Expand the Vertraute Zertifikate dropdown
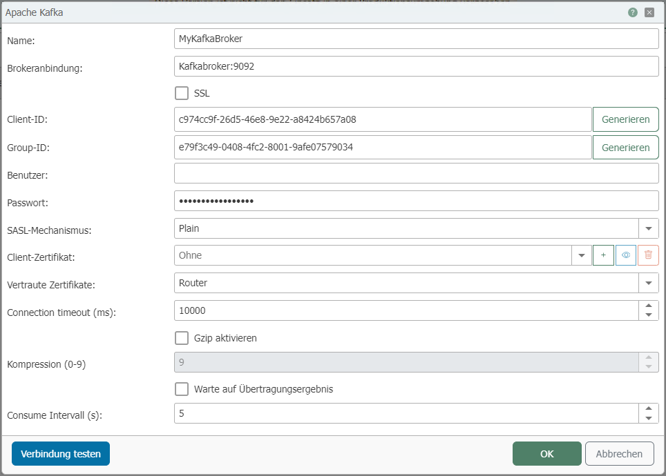 pyautogui.click(x=648, y=283)
